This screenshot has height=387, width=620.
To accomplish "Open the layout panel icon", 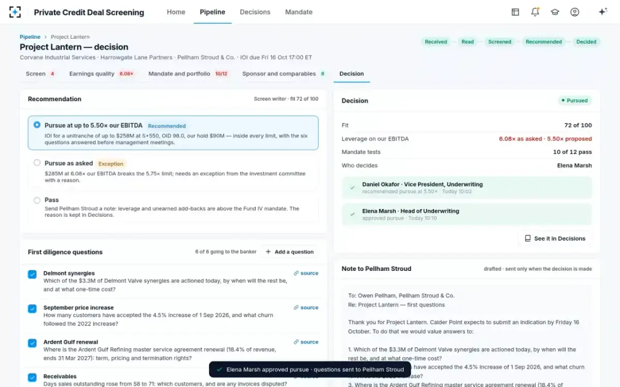I will tap(515, 12).
